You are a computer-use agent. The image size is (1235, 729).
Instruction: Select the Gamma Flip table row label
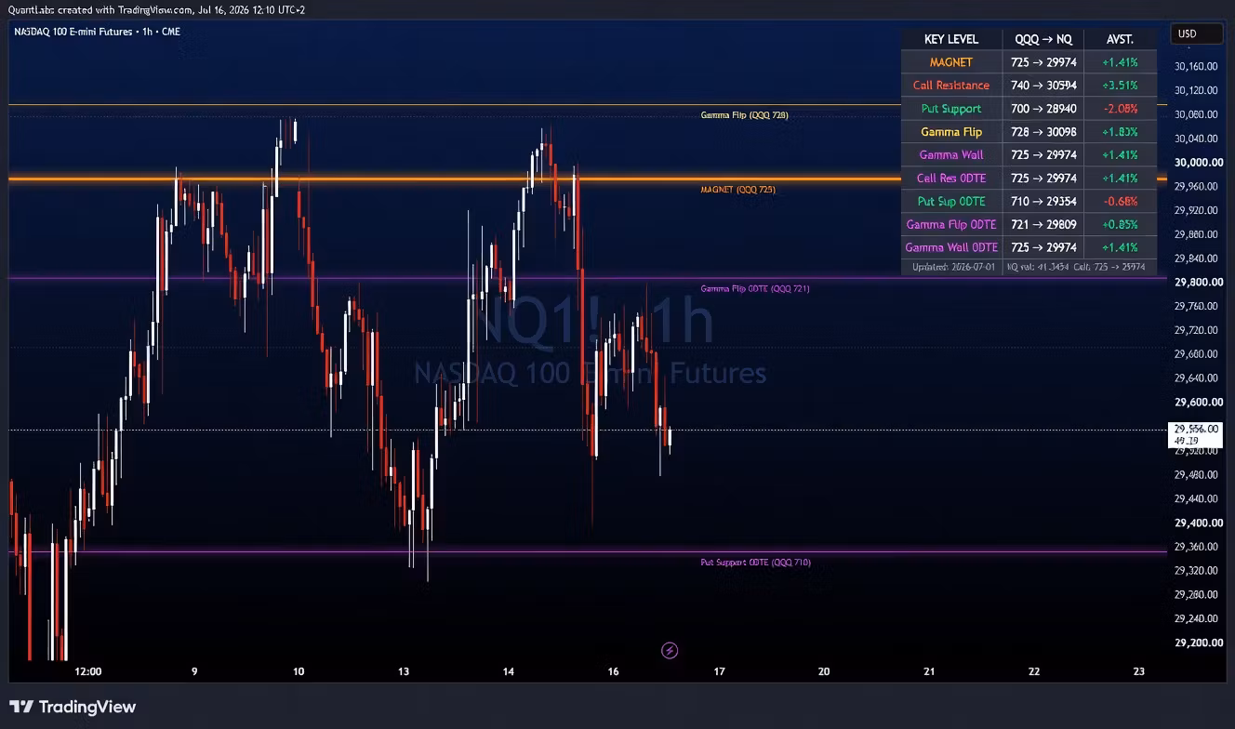tap(950, 132)
